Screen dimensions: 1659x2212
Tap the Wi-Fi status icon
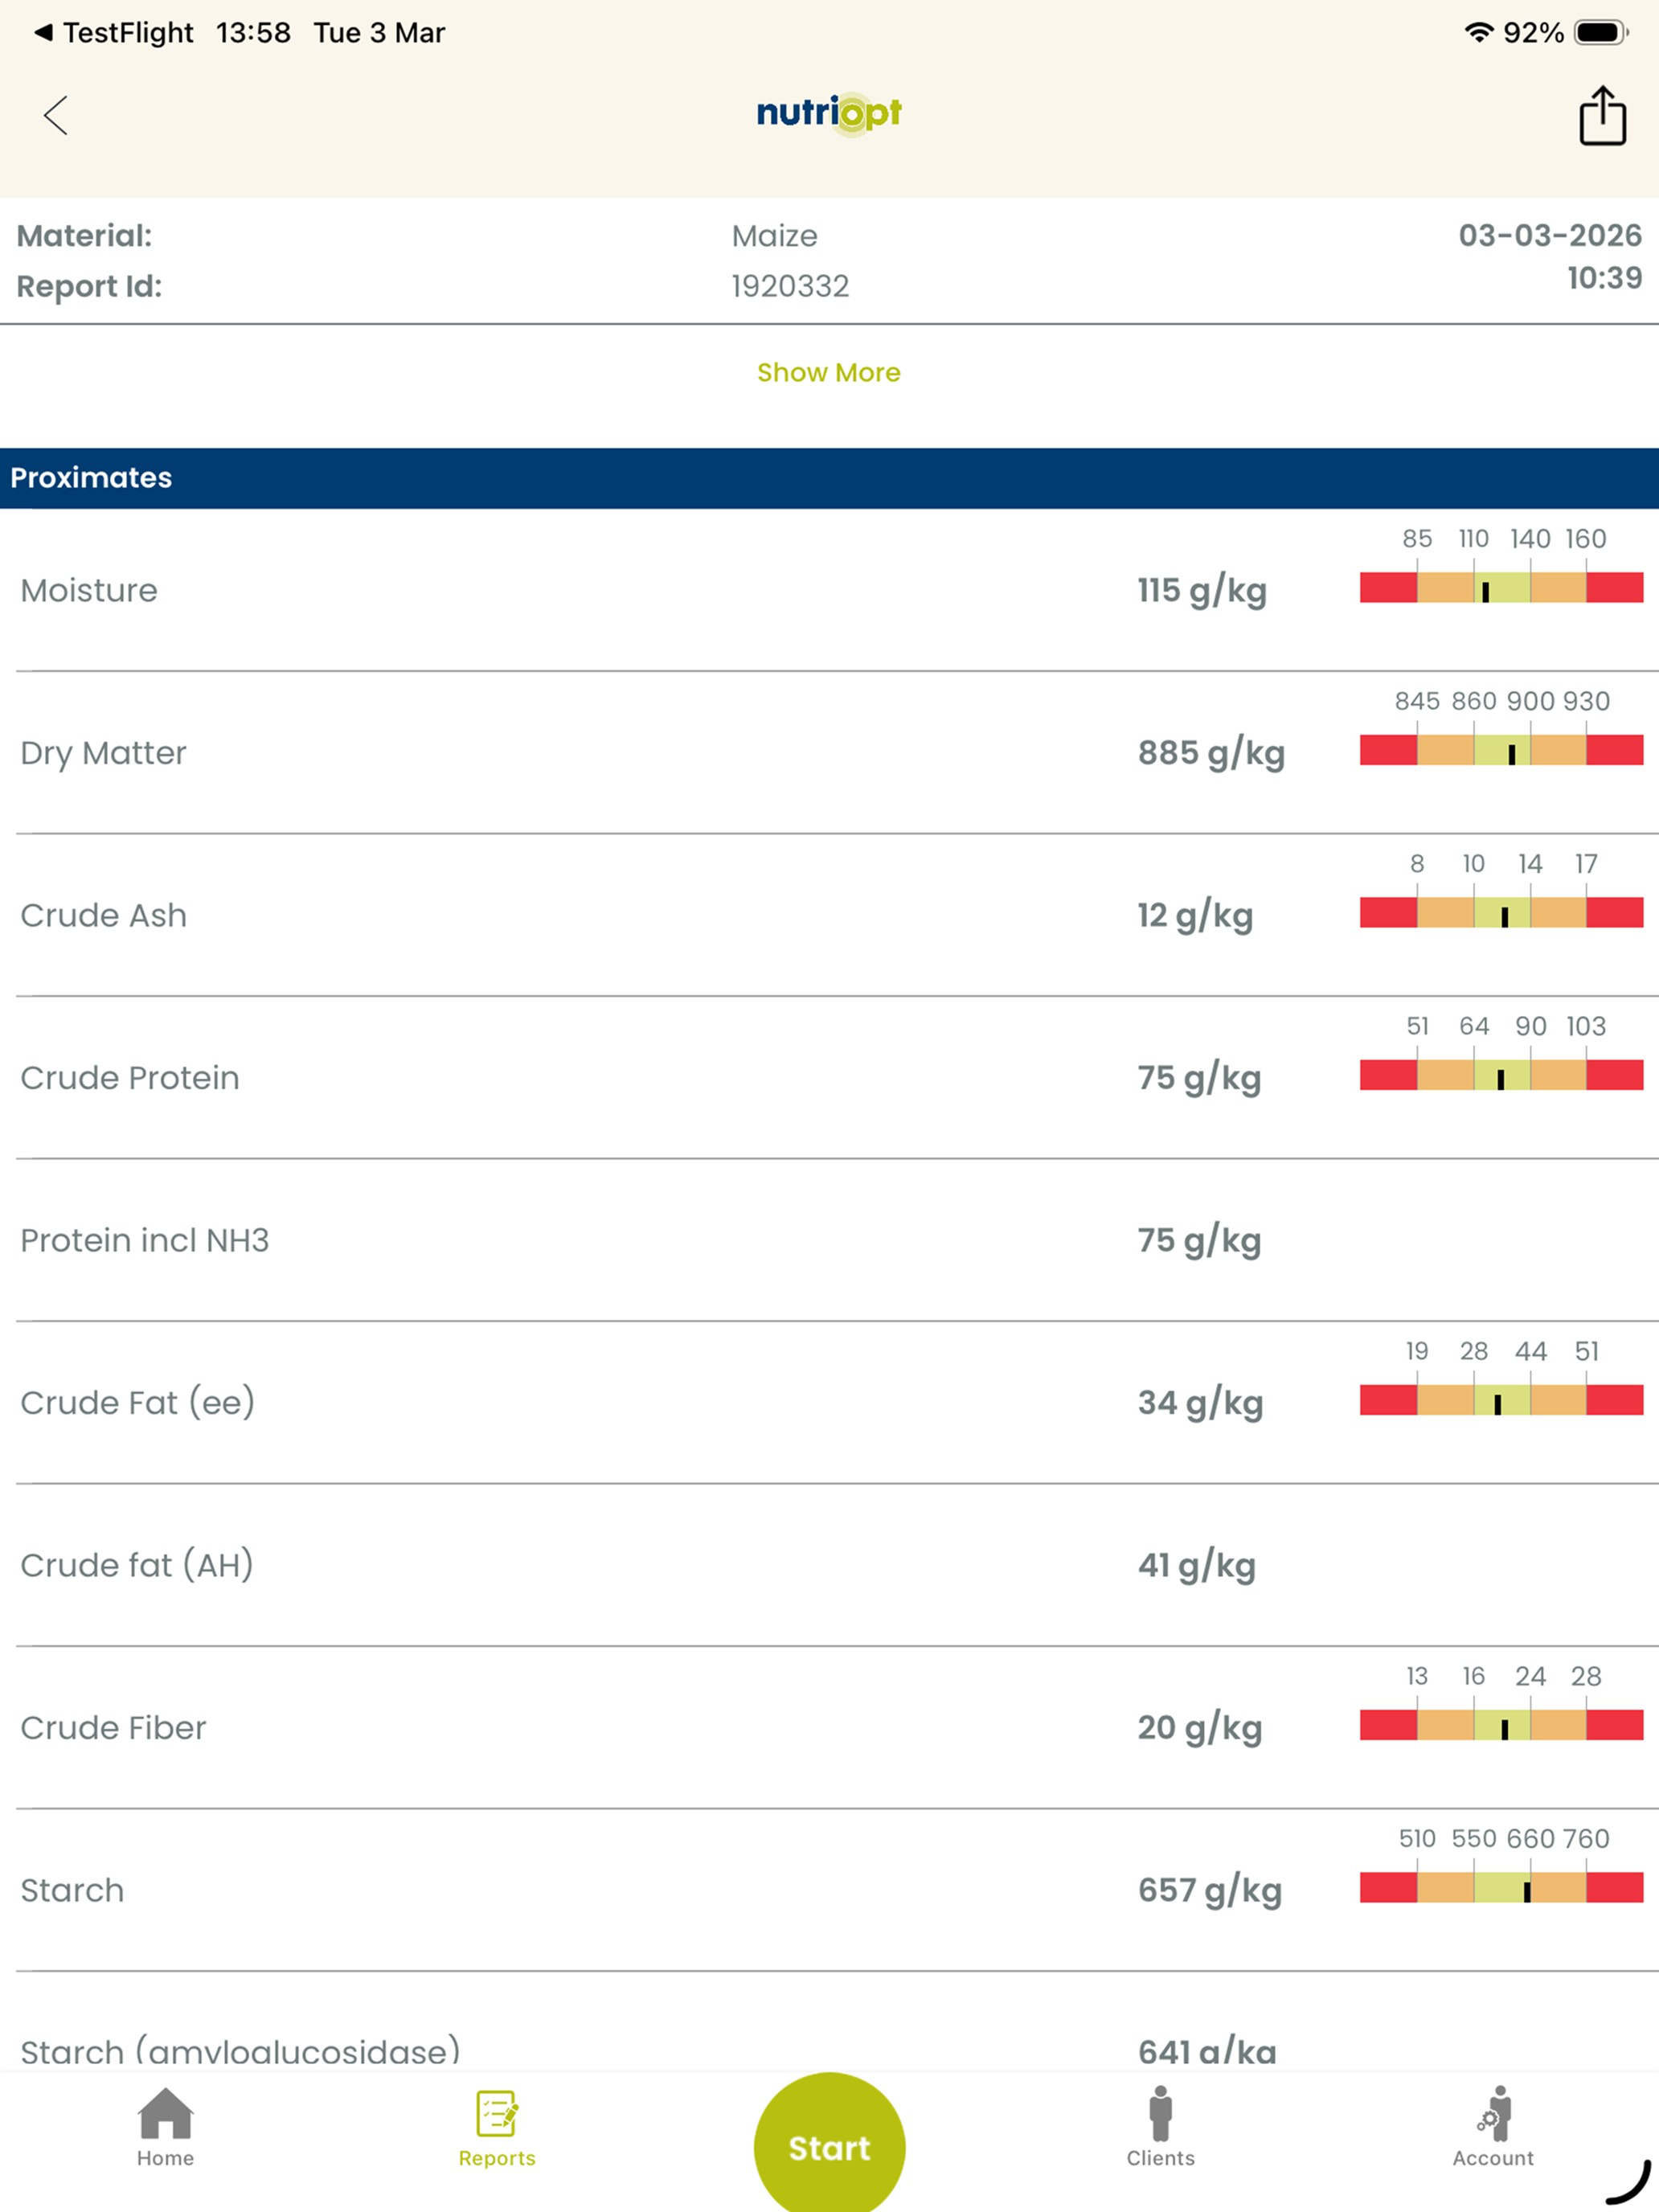pos(1478,33)
